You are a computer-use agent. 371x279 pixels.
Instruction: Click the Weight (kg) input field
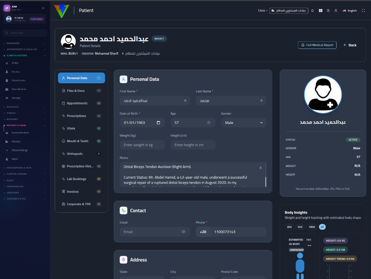click(142, 145)
